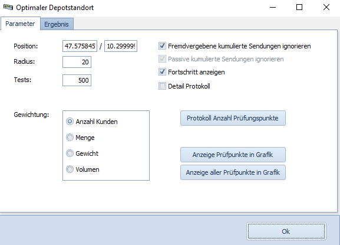Disable the Fortschritt anzeigen checkbox
Viewport: 340px width, 245px height.
pos(162,72)
